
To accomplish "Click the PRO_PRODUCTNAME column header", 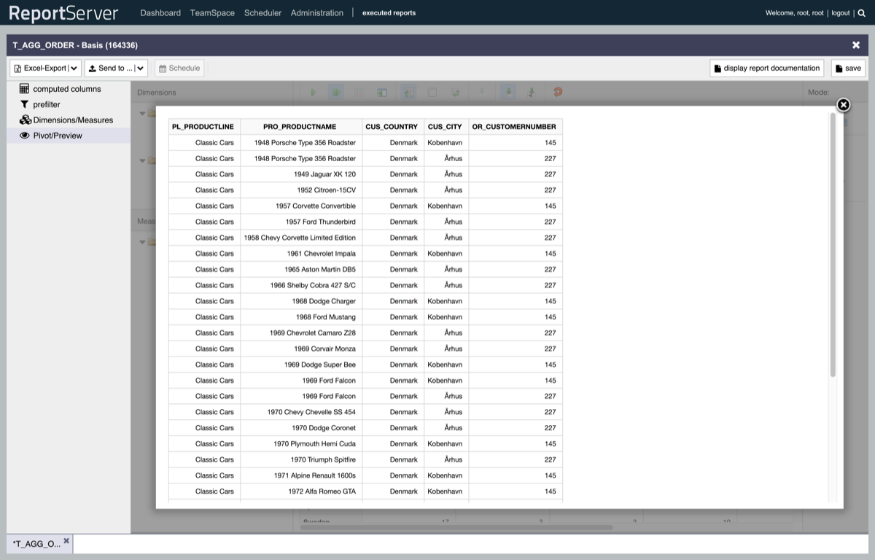I will tap(301, 126).
